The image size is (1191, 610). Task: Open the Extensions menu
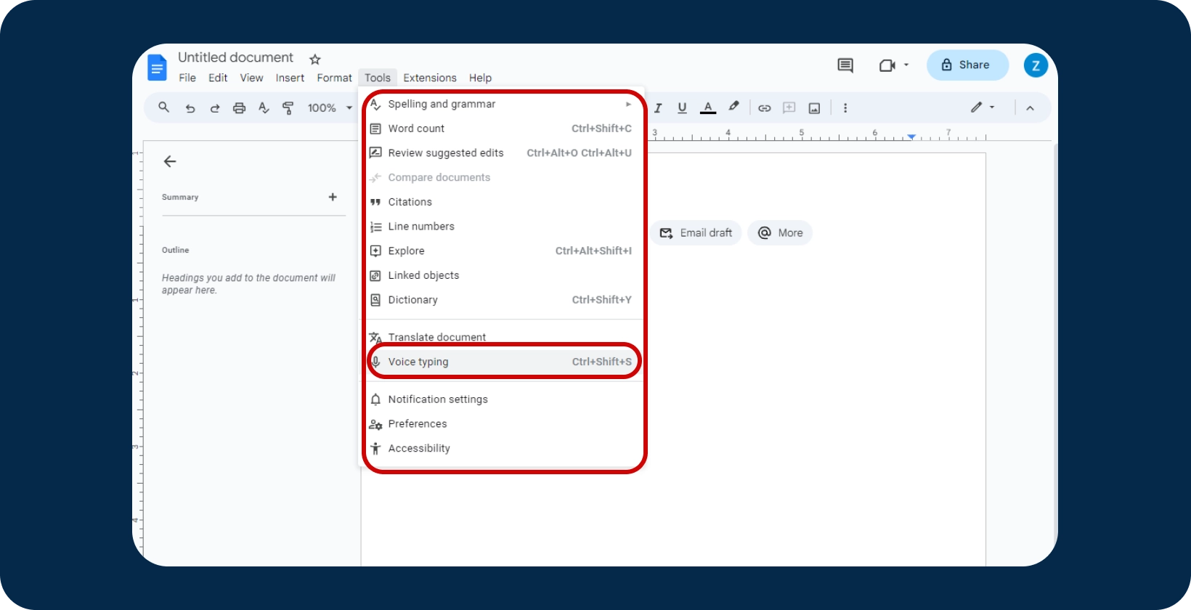click(430, 78)
